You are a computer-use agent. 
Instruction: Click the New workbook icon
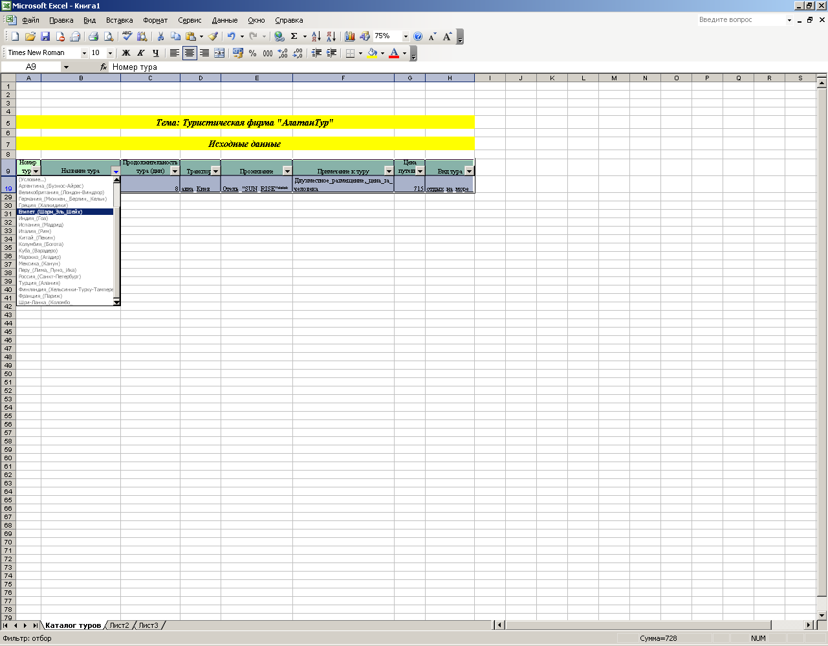pyautogui.click(x=15, y=37)
